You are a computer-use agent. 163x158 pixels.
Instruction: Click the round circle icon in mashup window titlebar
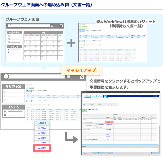pyautogui.click(x=6, y=76)
